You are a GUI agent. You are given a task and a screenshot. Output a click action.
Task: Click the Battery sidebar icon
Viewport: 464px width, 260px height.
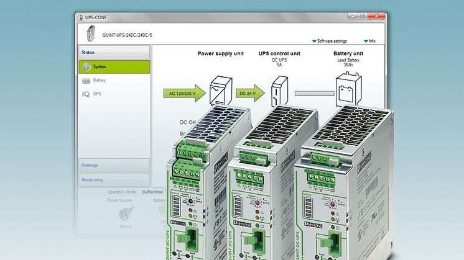click(x=86, y=81)
